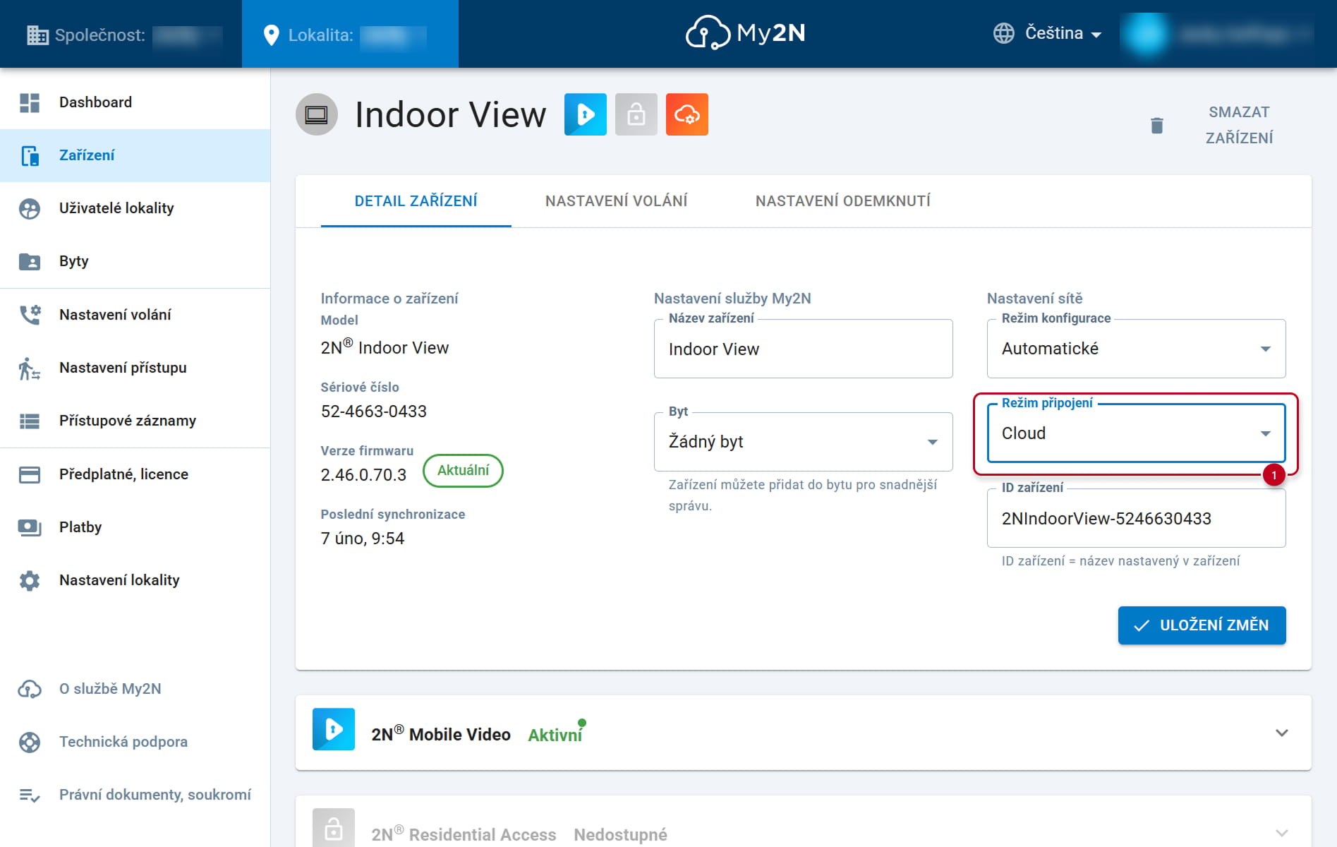1337x847 pixels.
Task: Click the grey lock Residential Access header icon
Action: click(636, 114)
